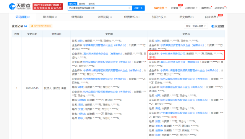Screen dimensions: 245x139
Task: Open 胡东 link in the 变更后 column
Action: (x=158, y=41)
